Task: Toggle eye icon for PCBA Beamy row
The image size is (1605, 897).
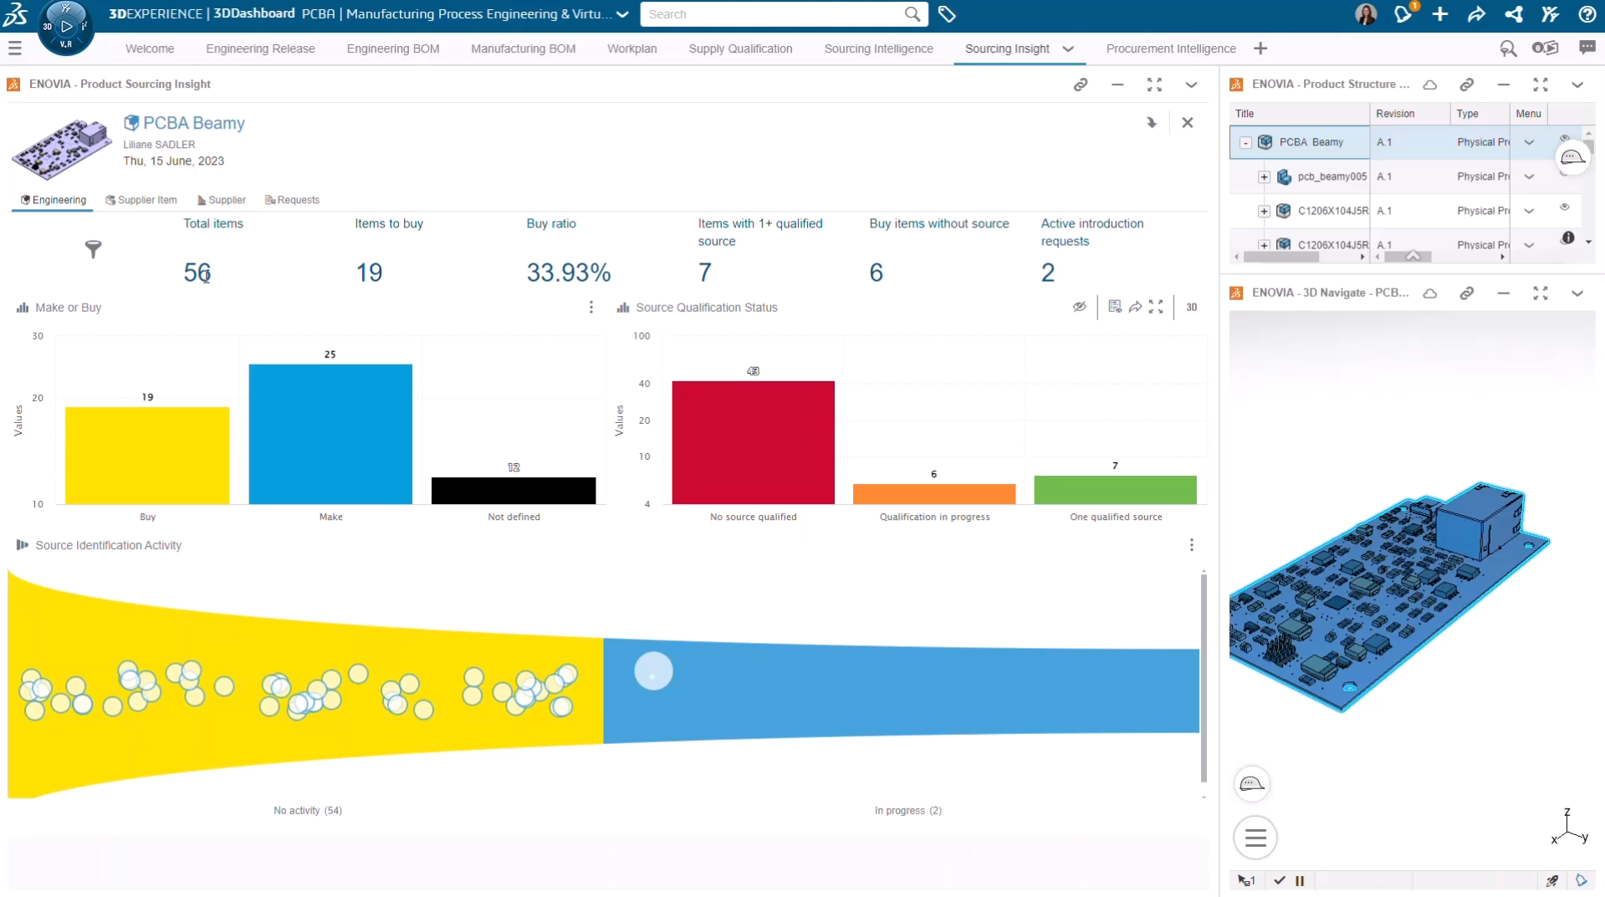Action: pyautogui.click(x=1564, y=138)
